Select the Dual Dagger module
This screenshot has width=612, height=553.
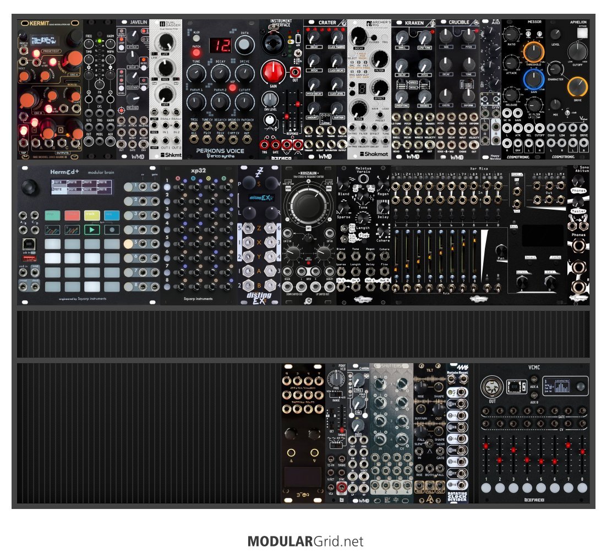pyautogui.click(x=166, y=89)
